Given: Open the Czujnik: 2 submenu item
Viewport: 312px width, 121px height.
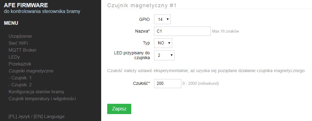Looking at the screenshot, I should tap(20, 85).
